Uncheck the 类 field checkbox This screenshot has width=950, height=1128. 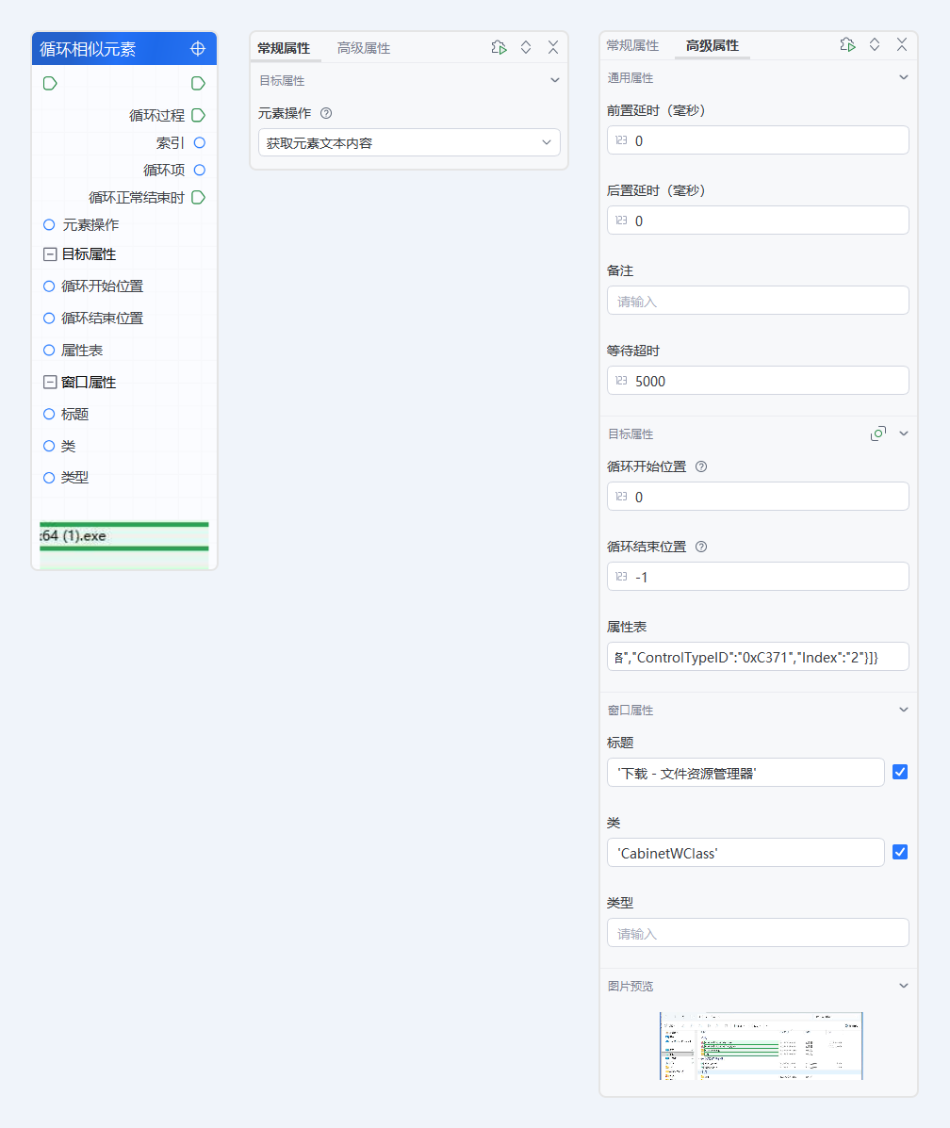899,852
